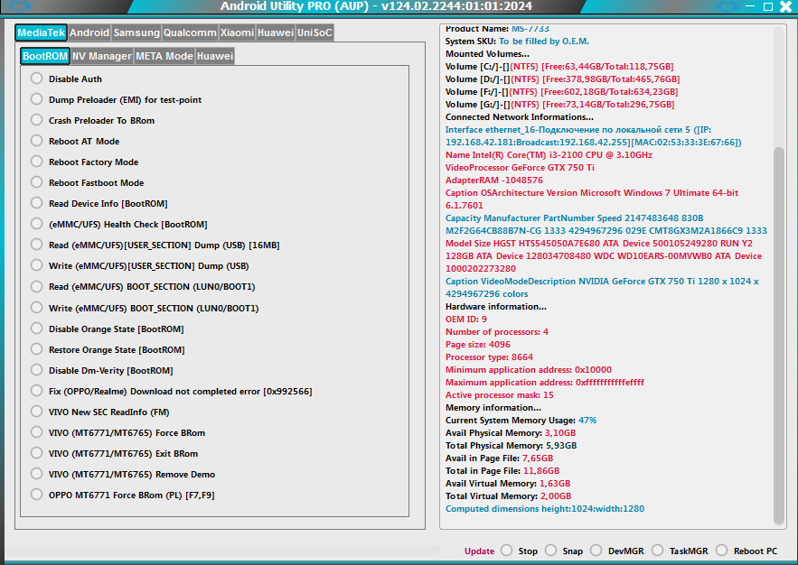Select Reboot Factory Mode radio button
Viewport: 798px width, 565px height.
click(x=37, y=162)
